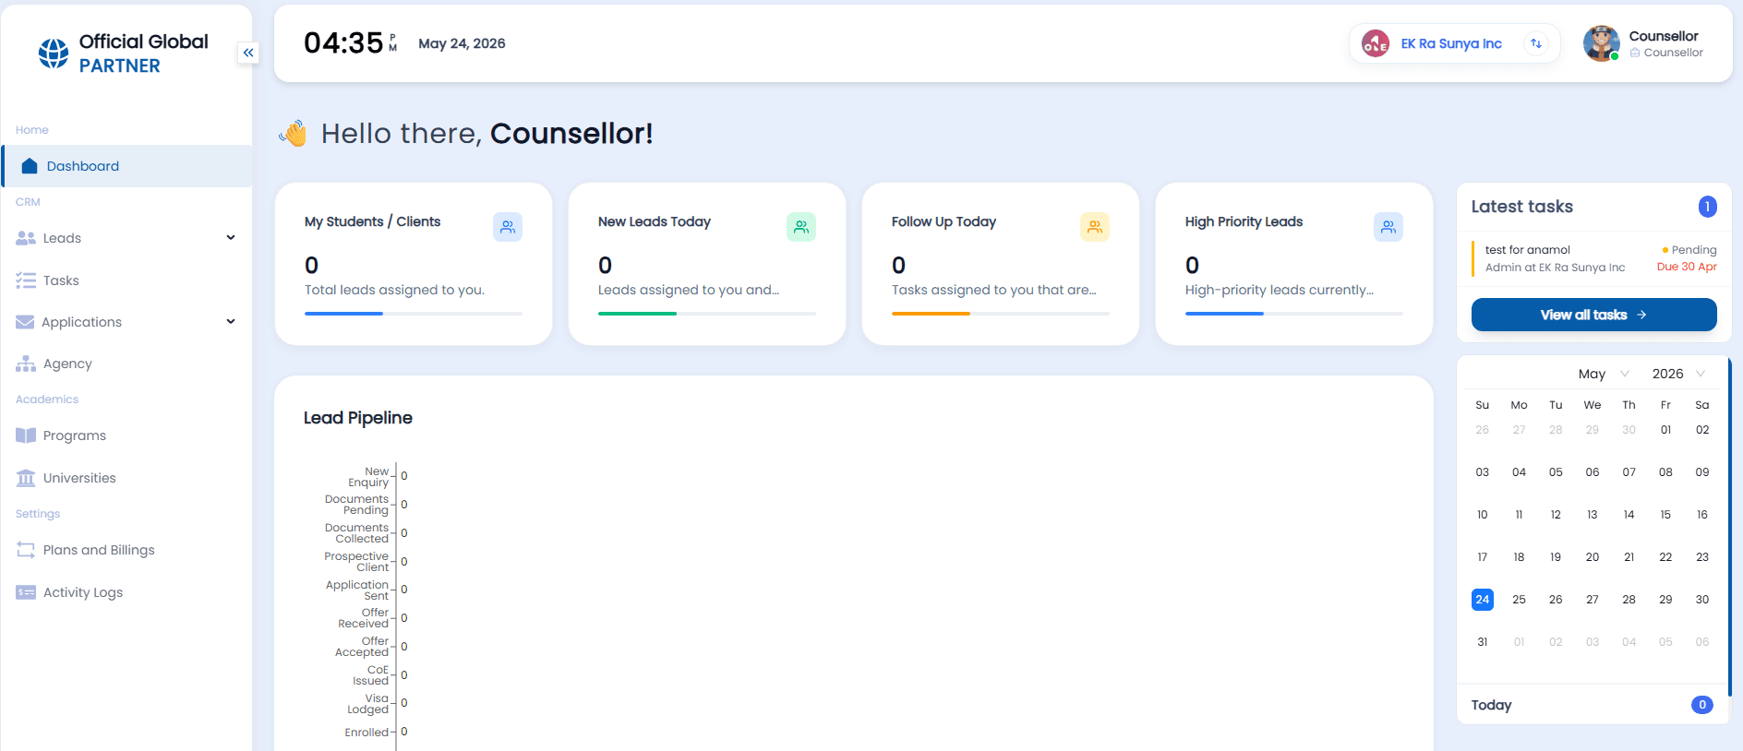The height and width of the screenshot is (751, 1743).
Task: Click the 'CoE Issued' pipeline label
Action: [x=371, y=675]
